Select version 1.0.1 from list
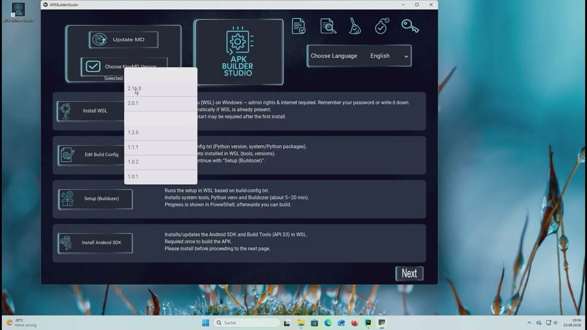Image resolution: width=587 pixels, height=330 pixels. click(x=161, y=177)
